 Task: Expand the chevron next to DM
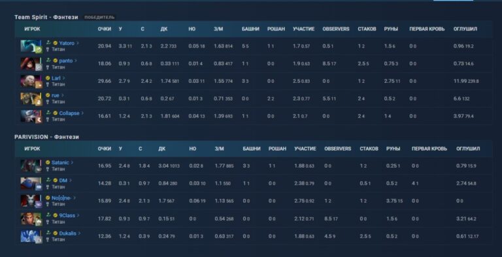tap(71, 181)
